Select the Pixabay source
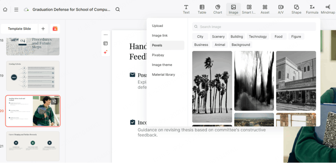This screenshot has width=336, height=163. [158, 55]
